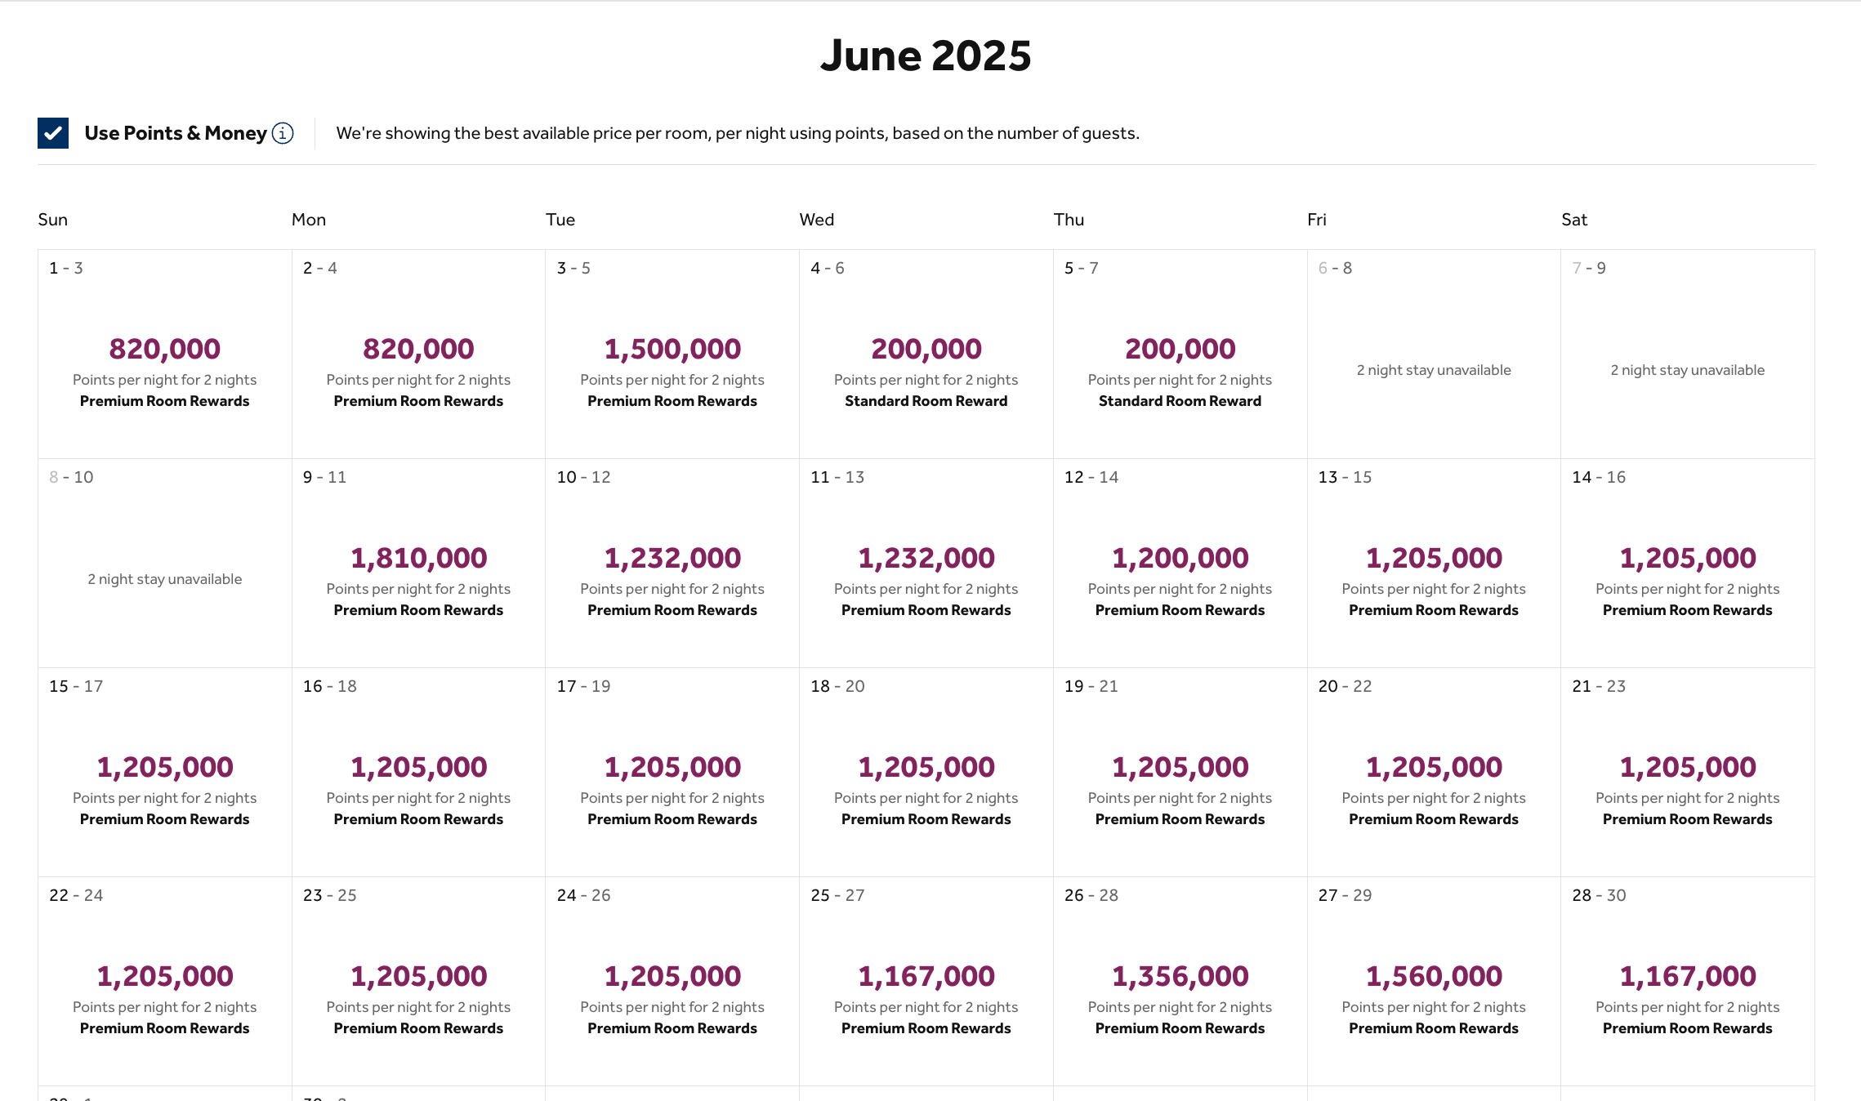Select the June 1 date cell showing 820,000 points
The image size is (1861, 1101).
[164, 351]
